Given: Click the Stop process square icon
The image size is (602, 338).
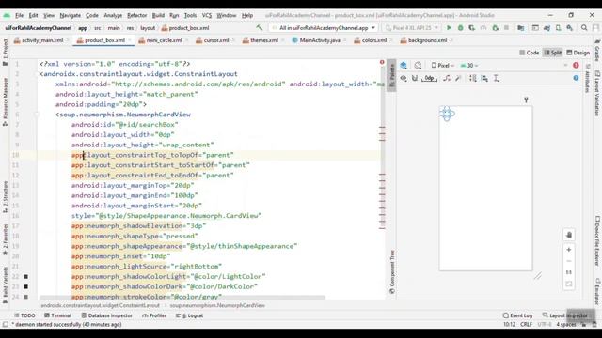Looking at the screenshot, I should coord(506,28).
